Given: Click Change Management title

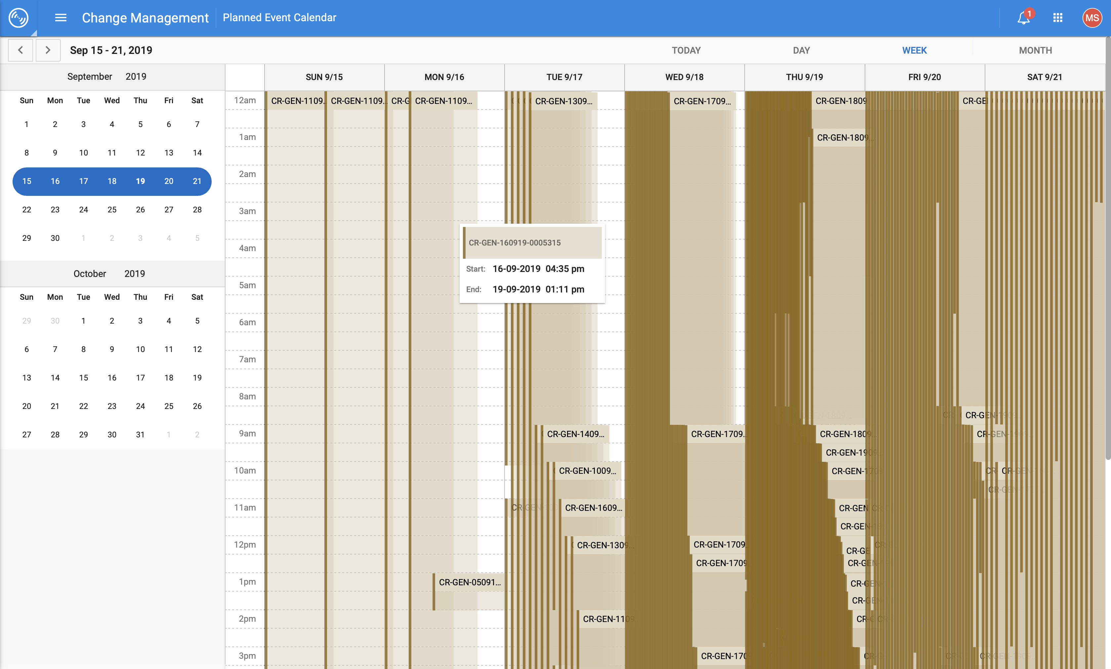Looking at the screenshot, I should coord(145,18).
